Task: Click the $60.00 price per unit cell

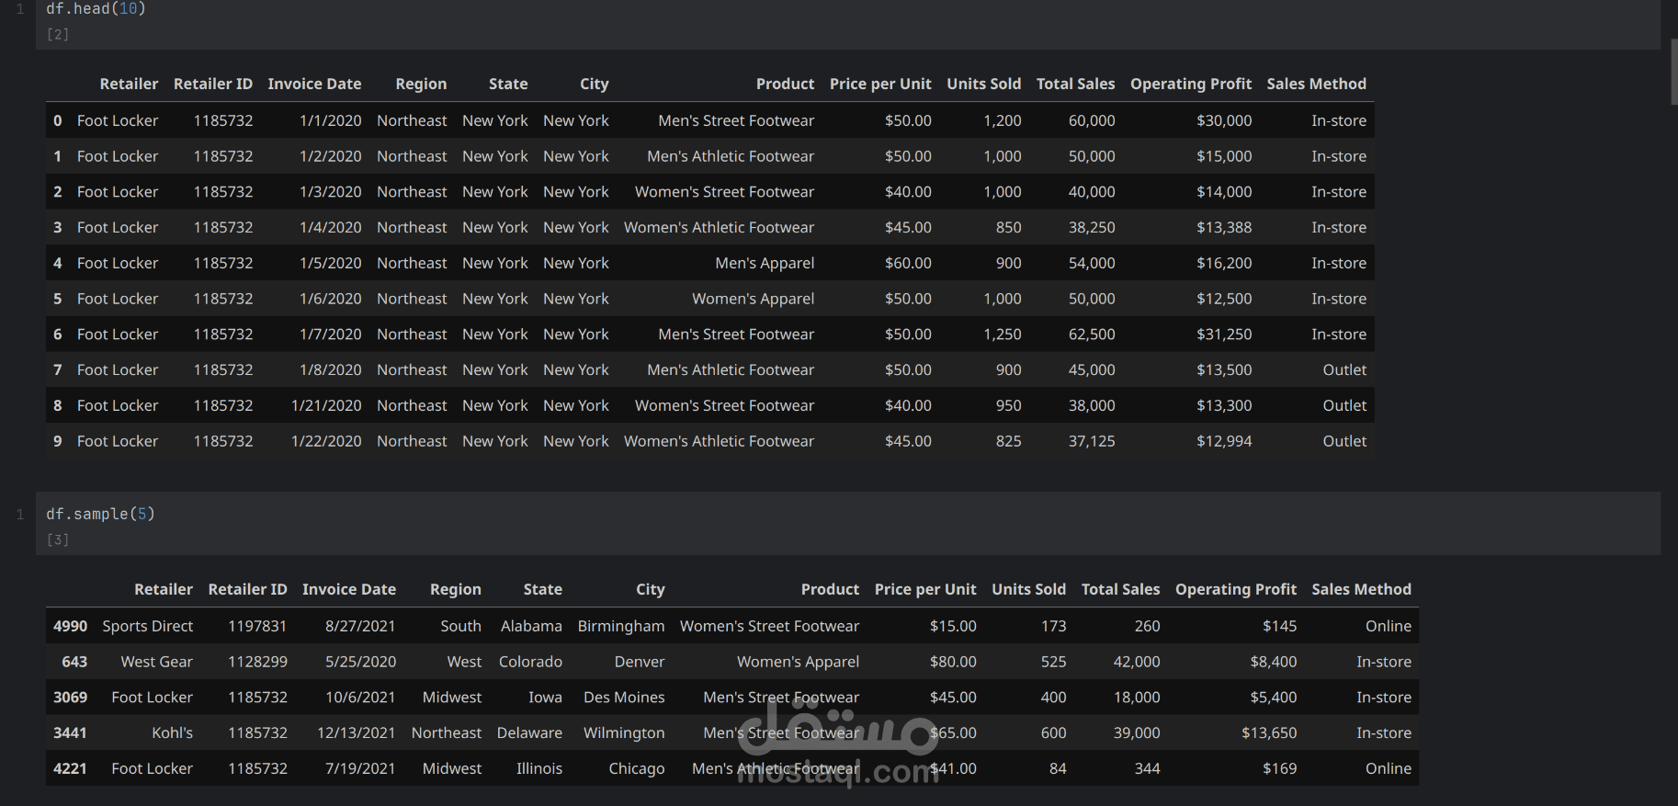Action: coord(908,263)
